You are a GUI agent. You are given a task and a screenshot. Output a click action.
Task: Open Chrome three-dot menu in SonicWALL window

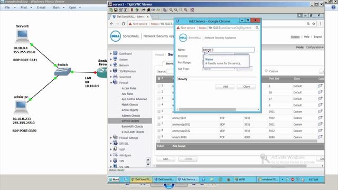321,24
